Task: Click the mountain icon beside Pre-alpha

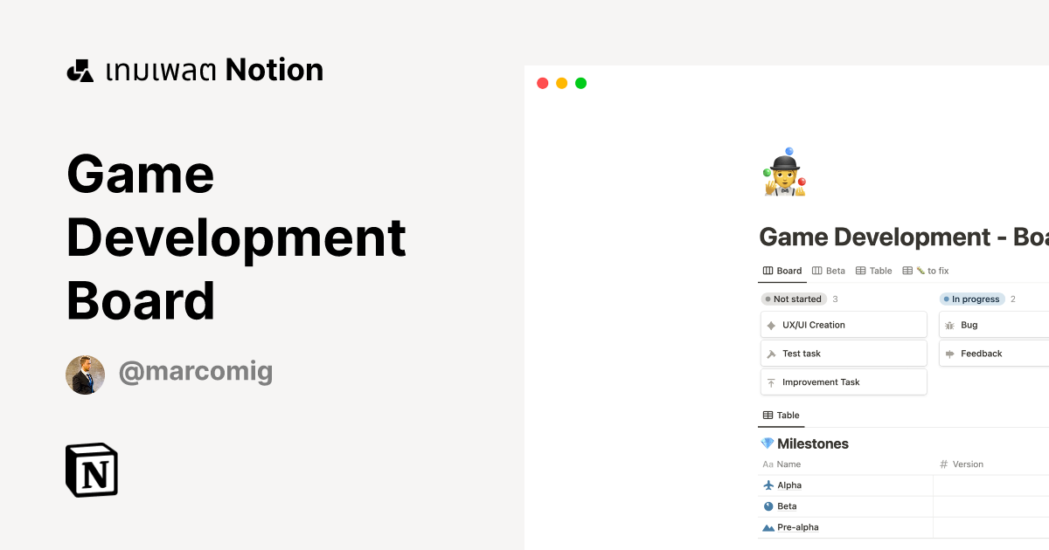Action: point(767,526)
